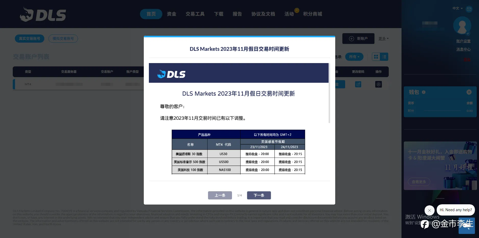
Task: Click 上一条 button in dialog
Action: tap(220, 195)
